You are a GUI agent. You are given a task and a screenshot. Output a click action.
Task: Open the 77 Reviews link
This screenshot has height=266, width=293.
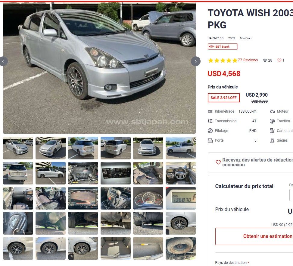248,60
